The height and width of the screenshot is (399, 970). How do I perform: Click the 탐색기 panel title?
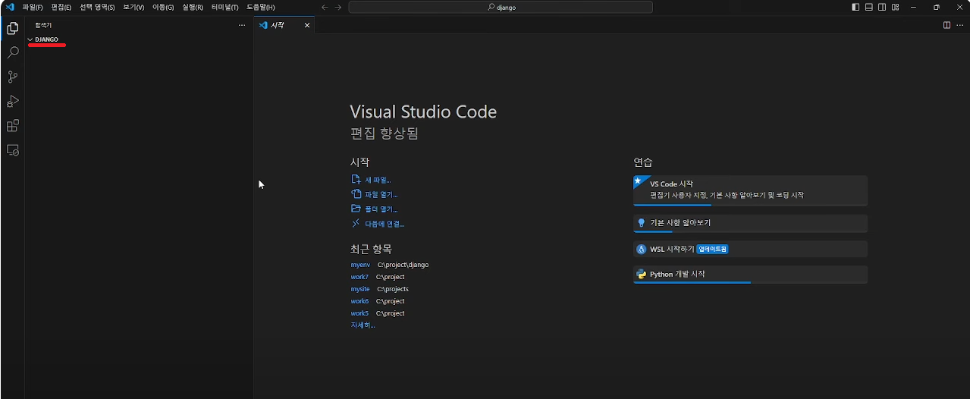point(43,25)
